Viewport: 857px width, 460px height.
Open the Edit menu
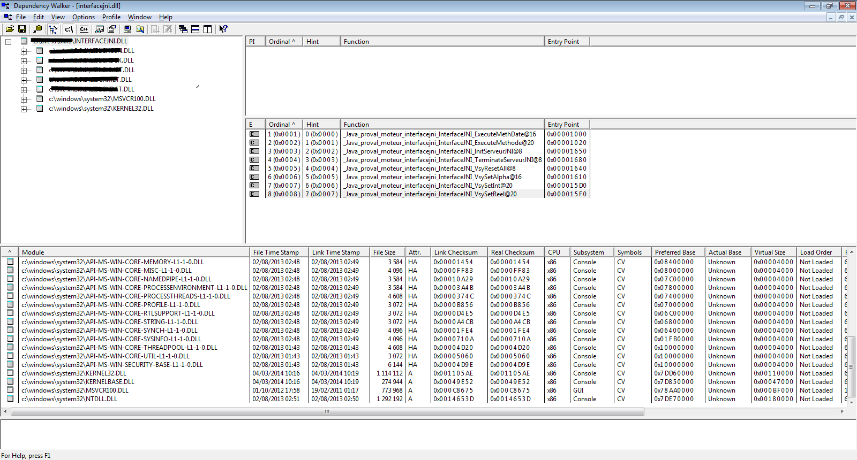pos(39,17)
